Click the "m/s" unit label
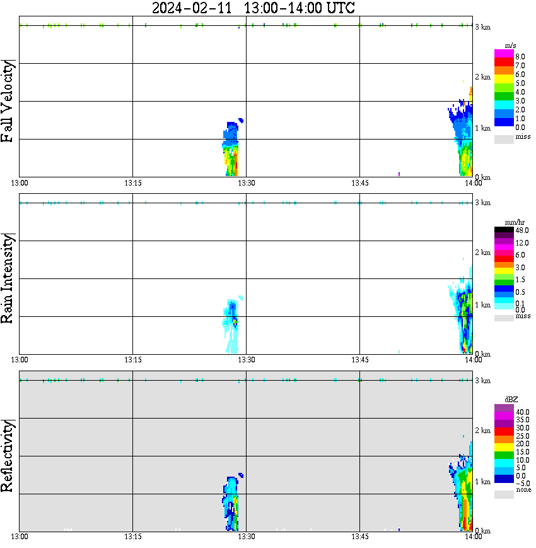Screen dimensions: 536x548 (x=510, y=45)
